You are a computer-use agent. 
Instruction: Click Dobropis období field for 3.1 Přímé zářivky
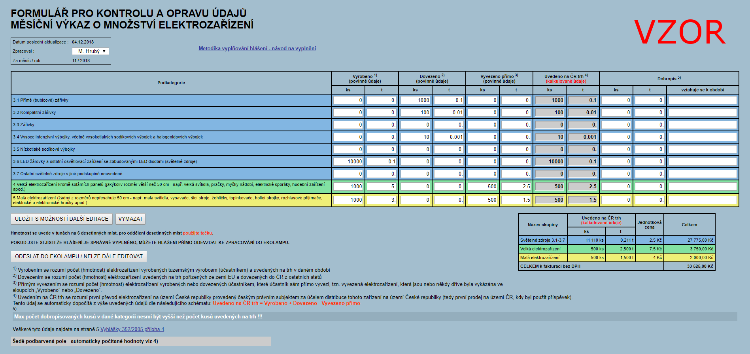point(703,100)
